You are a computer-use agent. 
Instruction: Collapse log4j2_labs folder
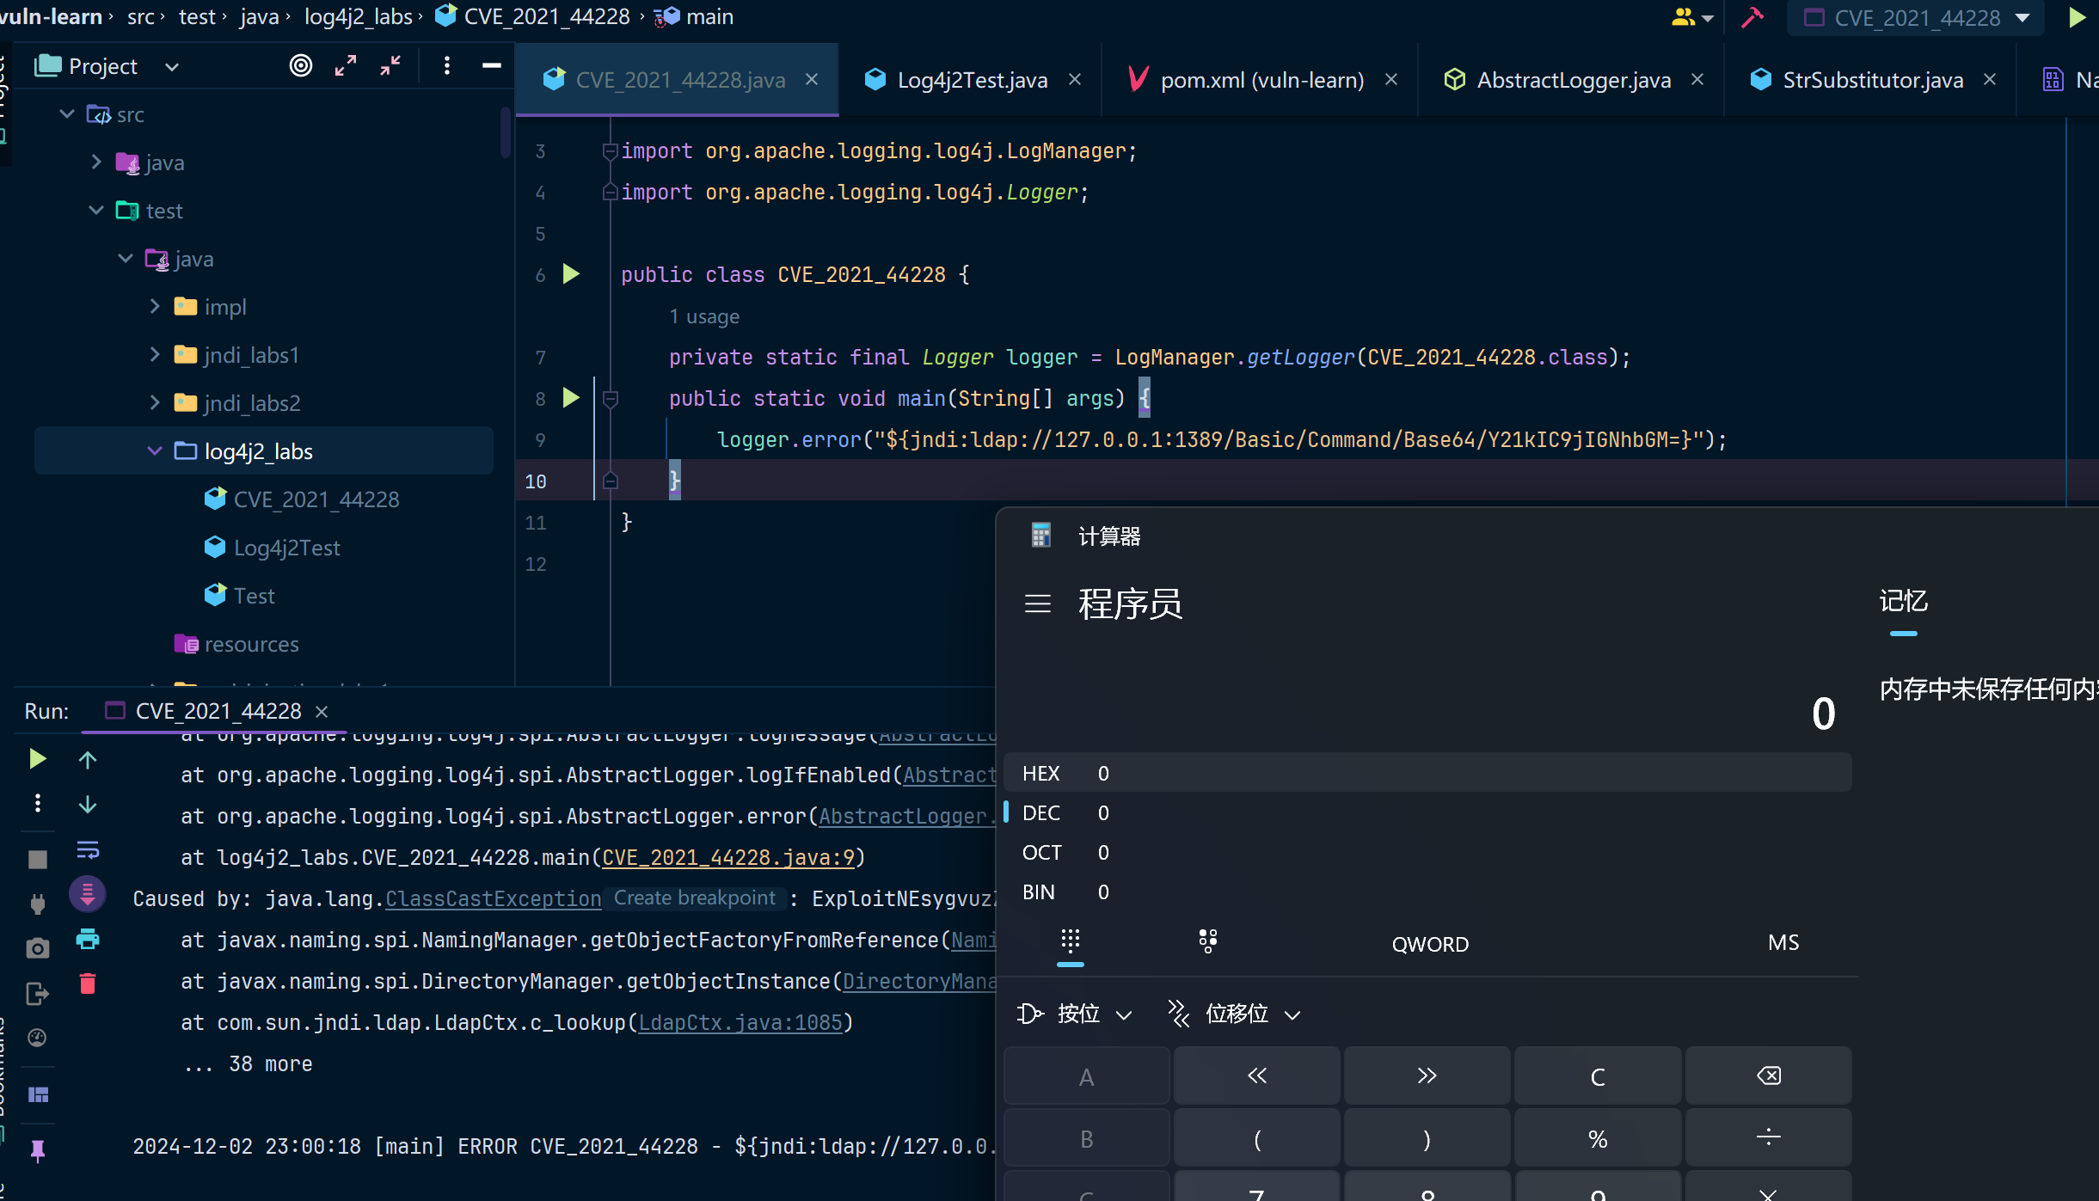tap(155, 450)
